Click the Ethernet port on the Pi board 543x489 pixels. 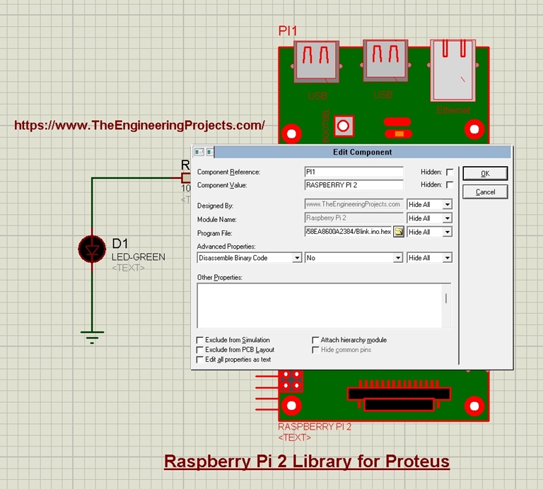coord(452,70)
